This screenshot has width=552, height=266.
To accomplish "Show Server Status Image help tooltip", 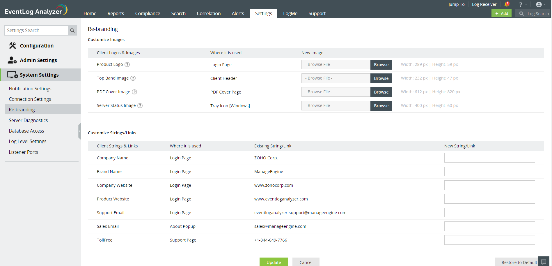I will pyautogui.click(x=140, y=106).
